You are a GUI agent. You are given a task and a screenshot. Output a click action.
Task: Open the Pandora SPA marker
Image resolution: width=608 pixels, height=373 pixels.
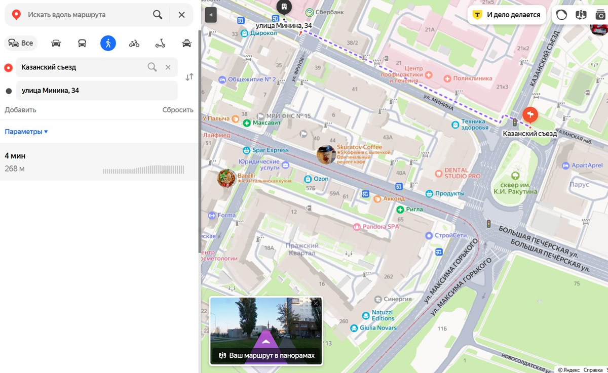tap(357, 227)
